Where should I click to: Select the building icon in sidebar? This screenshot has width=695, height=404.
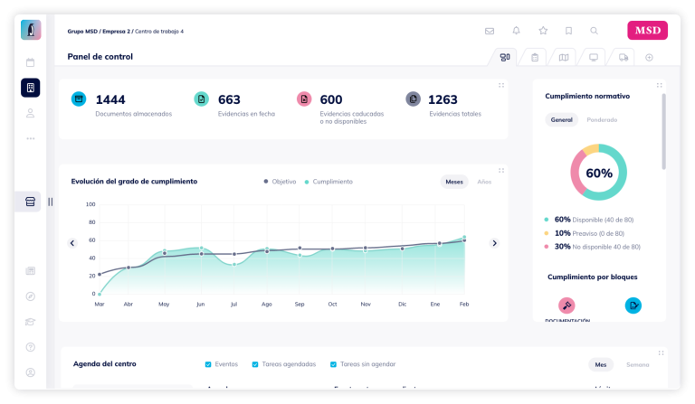30,88
